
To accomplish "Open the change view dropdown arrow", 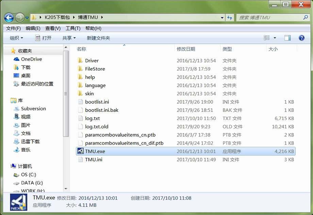I will (x=275, y=38).
